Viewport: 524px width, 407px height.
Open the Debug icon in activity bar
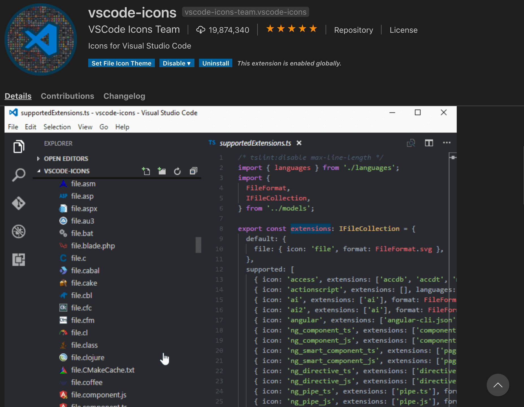pyautogui.click(x=19, y=231)
